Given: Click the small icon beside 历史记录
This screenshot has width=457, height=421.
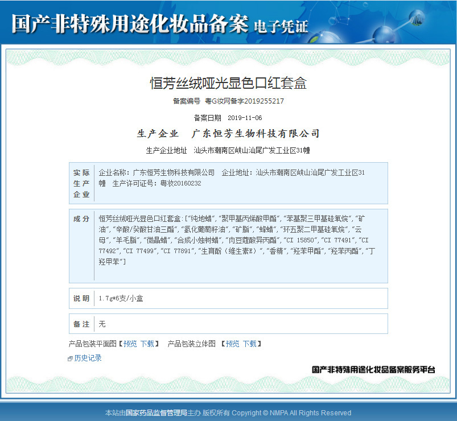Looking at the screenshot, I should pyautogui.click(x=70, y=359).
